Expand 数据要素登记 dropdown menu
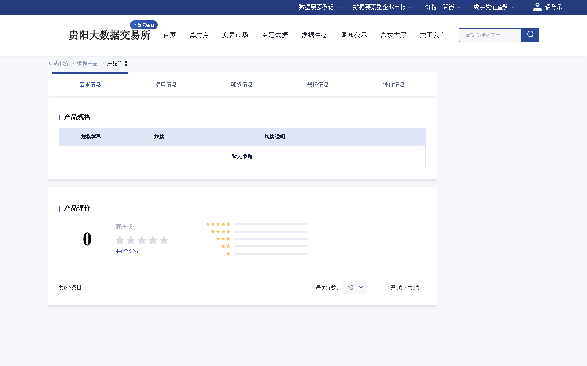This screenshot has width=587, height=366. pos(320,7)
